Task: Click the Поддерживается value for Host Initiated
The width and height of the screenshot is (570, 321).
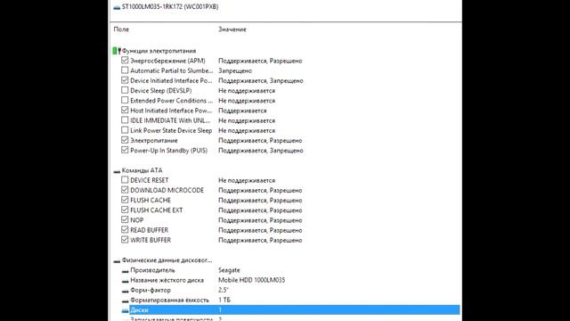Action: pos(242,111)
